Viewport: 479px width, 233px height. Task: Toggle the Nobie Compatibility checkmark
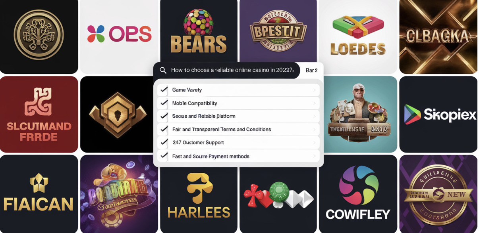pyautogui.click(x=163, y=103)
